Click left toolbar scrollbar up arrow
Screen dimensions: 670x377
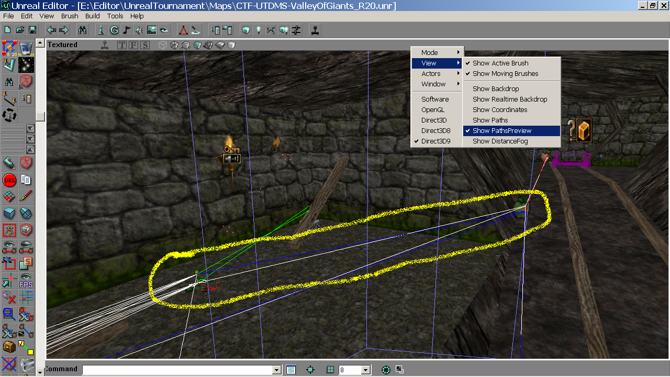click(40, 42)
